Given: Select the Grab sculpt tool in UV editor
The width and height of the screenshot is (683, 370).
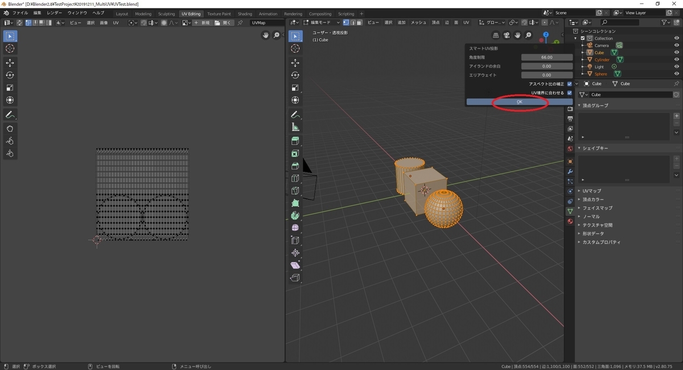Looking at the screenshot, I should click(x=10, y=129).
